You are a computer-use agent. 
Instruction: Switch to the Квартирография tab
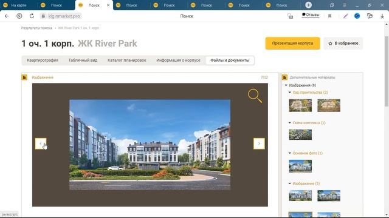pyautogui.click(x=43, y=61)
